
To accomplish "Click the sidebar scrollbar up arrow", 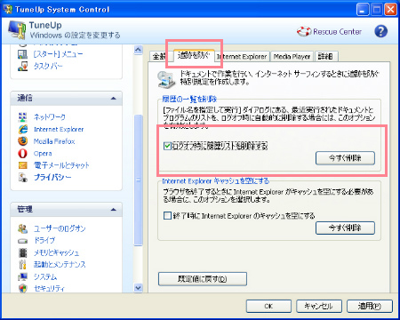I will pyautogui.click(x=139, y=50).
